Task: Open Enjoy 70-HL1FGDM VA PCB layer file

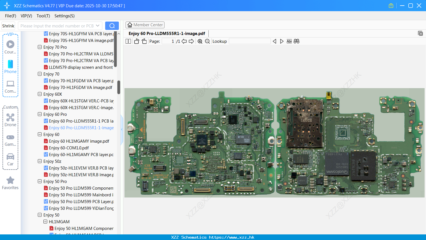Action: 79,81
